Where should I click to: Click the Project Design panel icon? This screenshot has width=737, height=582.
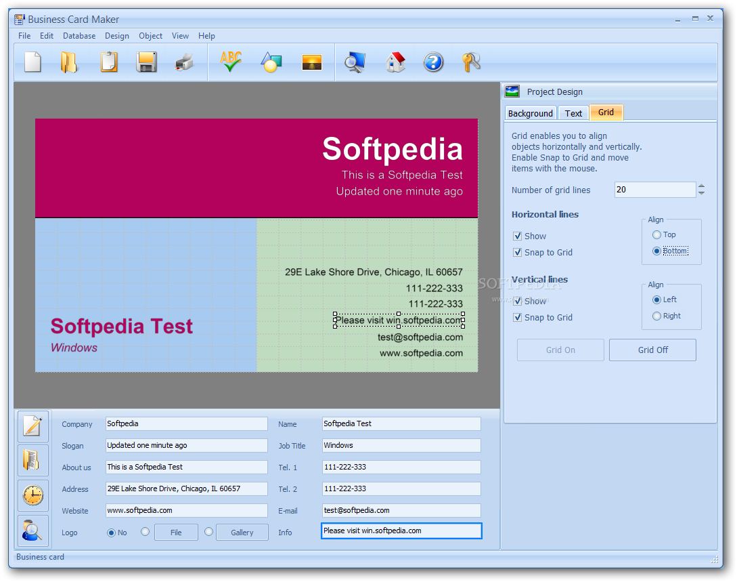(x=512, y=91)
